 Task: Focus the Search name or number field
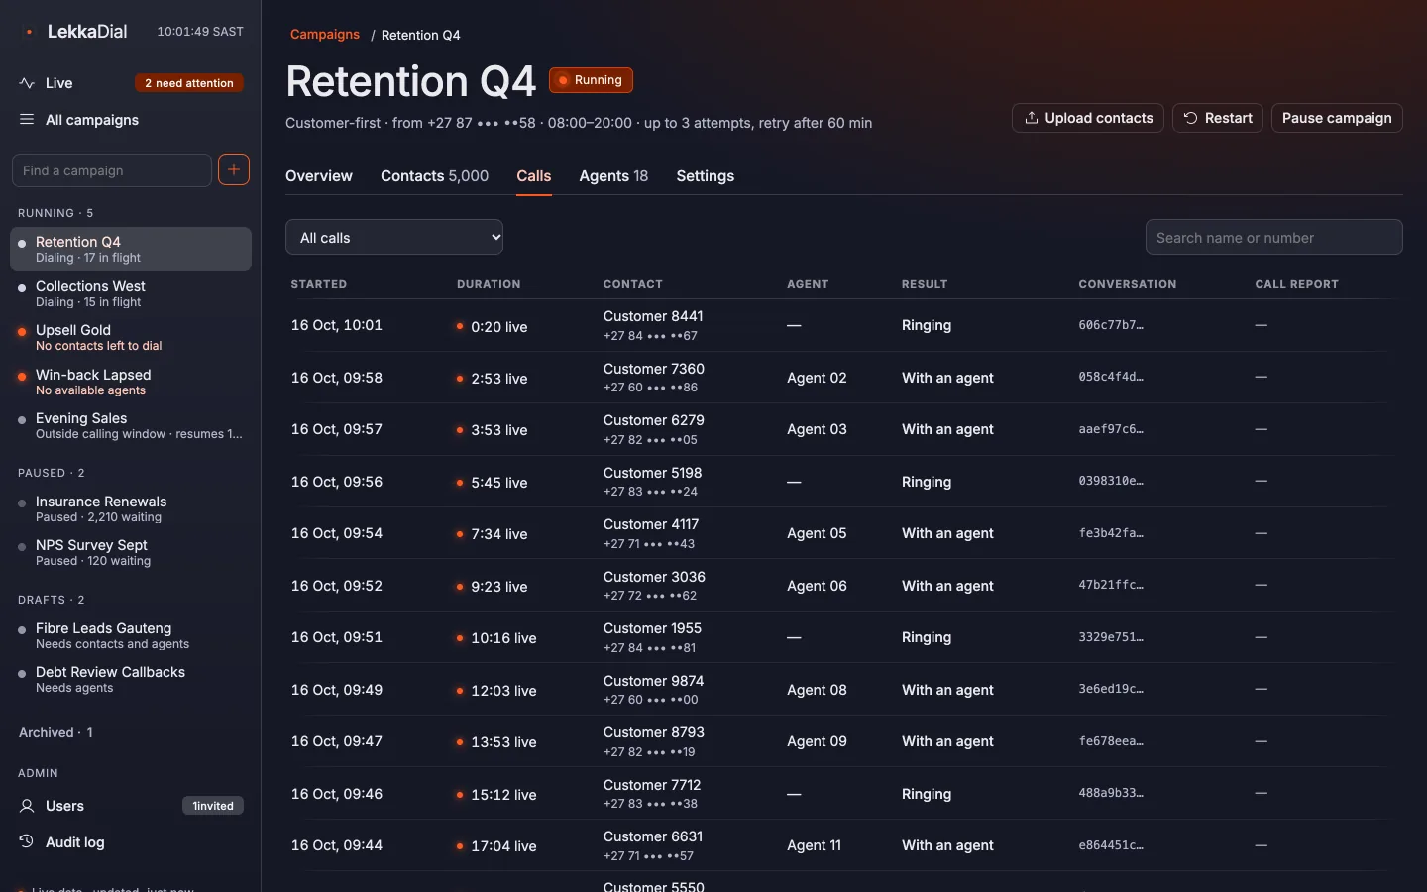point(1274,237)
